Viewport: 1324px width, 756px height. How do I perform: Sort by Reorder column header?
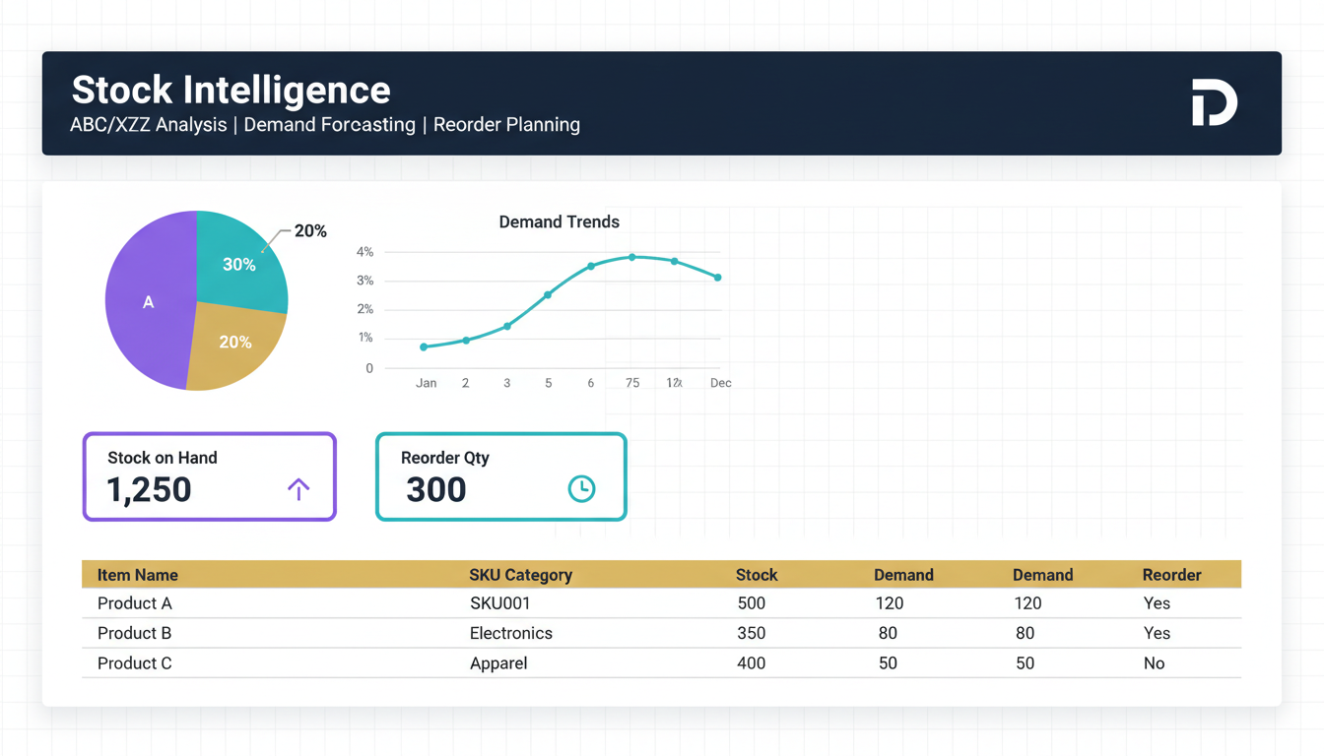point(1171,575)
